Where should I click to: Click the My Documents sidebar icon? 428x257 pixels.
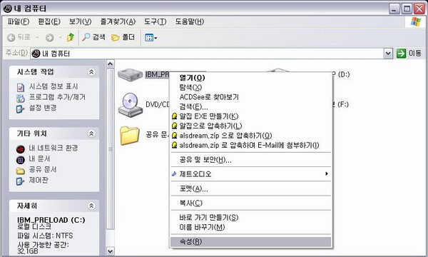(x=21, y=160)
